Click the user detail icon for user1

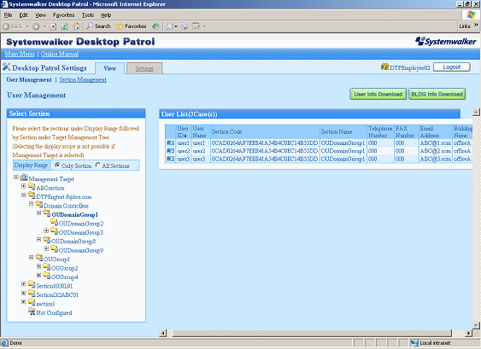[170, 143]
